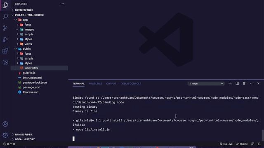
Task: Click 'Binary is fine' terminal text
Action: (x=85, y=111)
